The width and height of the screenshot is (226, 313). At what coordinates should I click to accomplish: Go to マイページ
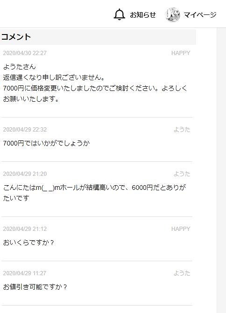tap(200, 15)
